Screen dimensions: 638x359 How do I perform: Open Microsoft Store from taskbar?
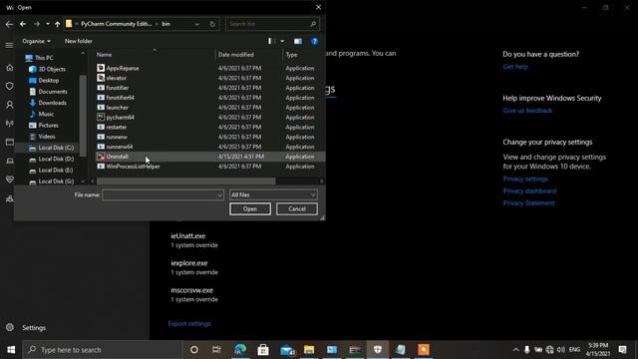point(263,350)
